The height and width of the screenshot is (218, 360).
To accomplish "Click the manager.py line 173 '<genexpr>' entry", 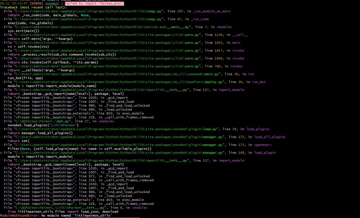I will point(138,145).
